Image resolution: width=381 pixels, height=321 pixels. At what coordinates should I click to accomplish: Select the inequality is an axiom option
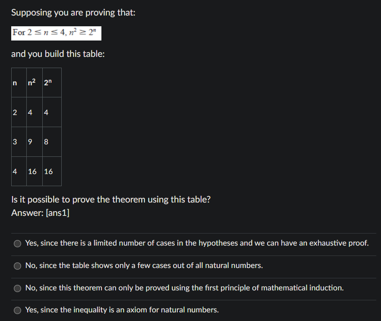(18, 310)
